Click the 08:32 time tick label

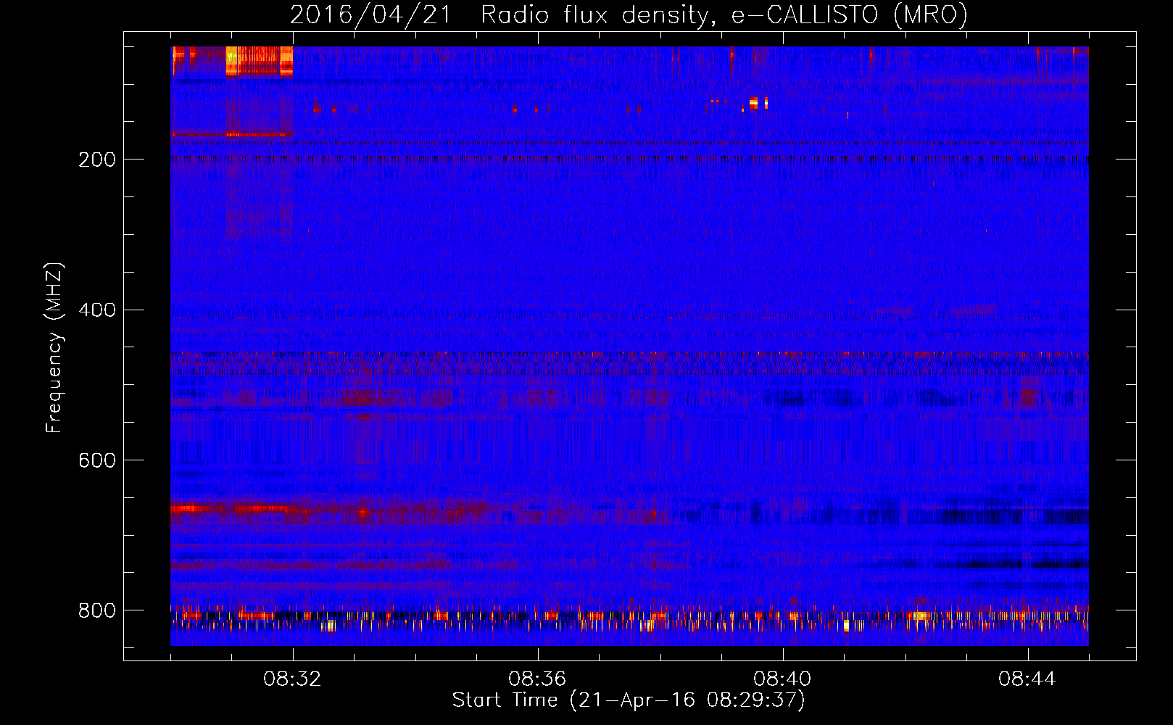292,679
